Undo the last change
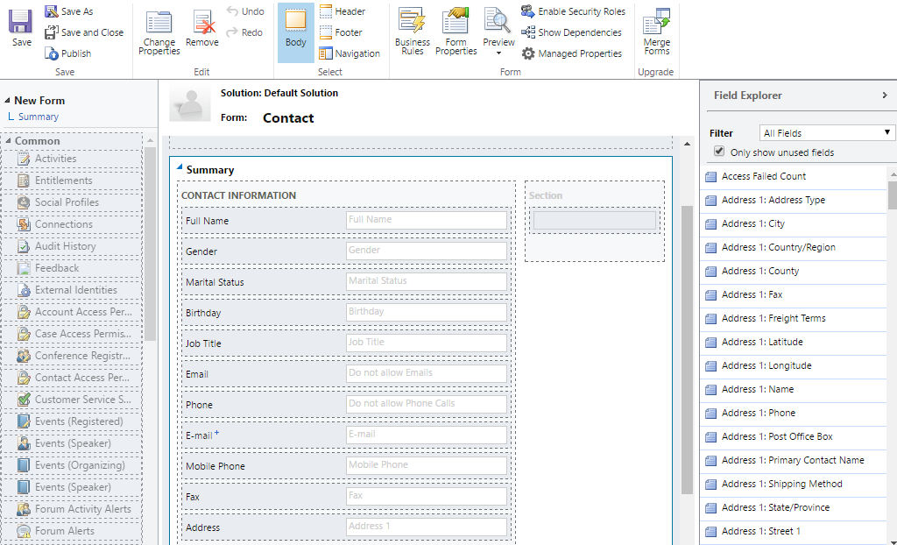Viewport: 897px width, 545px height. point(245,11)
